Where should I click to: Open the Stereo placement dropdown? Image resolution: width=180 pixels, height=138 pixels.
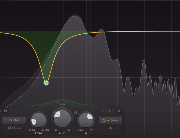(x=110, y=120)
